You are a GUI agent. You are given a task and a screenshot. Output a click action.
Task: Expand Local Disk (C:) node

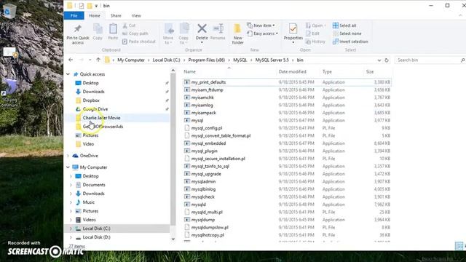71,229
